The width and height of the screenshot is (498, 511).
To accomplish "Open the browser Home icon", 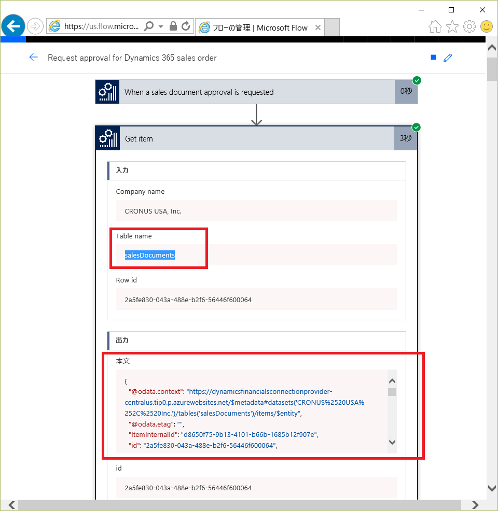I will [435, 27].
